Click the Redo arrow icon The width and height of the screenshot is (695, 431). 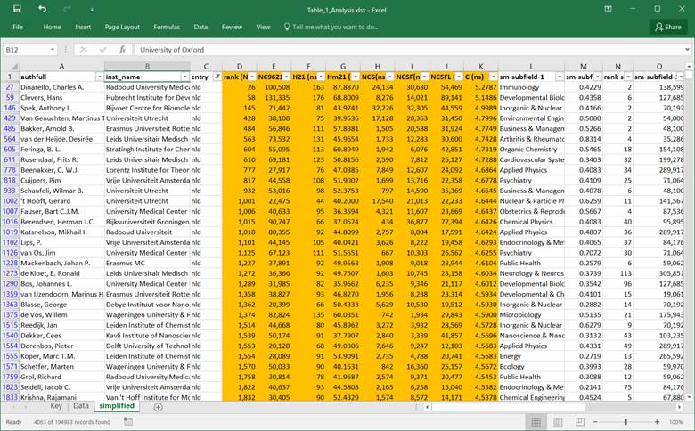coord(67,9)
